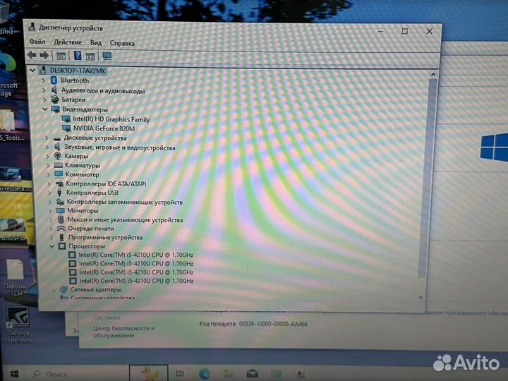508x381 pixels.
Task: Open the Действие menu
Action: (68, 43)
